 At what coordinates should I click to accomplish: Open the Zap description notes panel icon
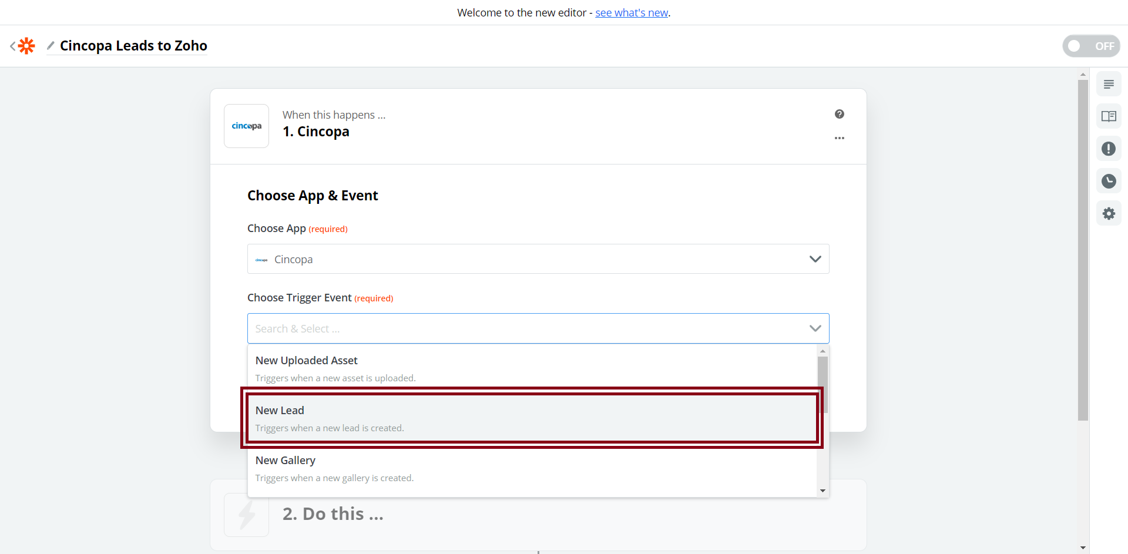(x=1108, y=85)
